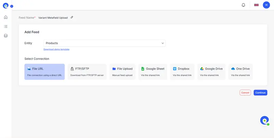Select the FTP/SFTP connection option
The height and width of the screenshot is (138, 274).
click(87, 72)
